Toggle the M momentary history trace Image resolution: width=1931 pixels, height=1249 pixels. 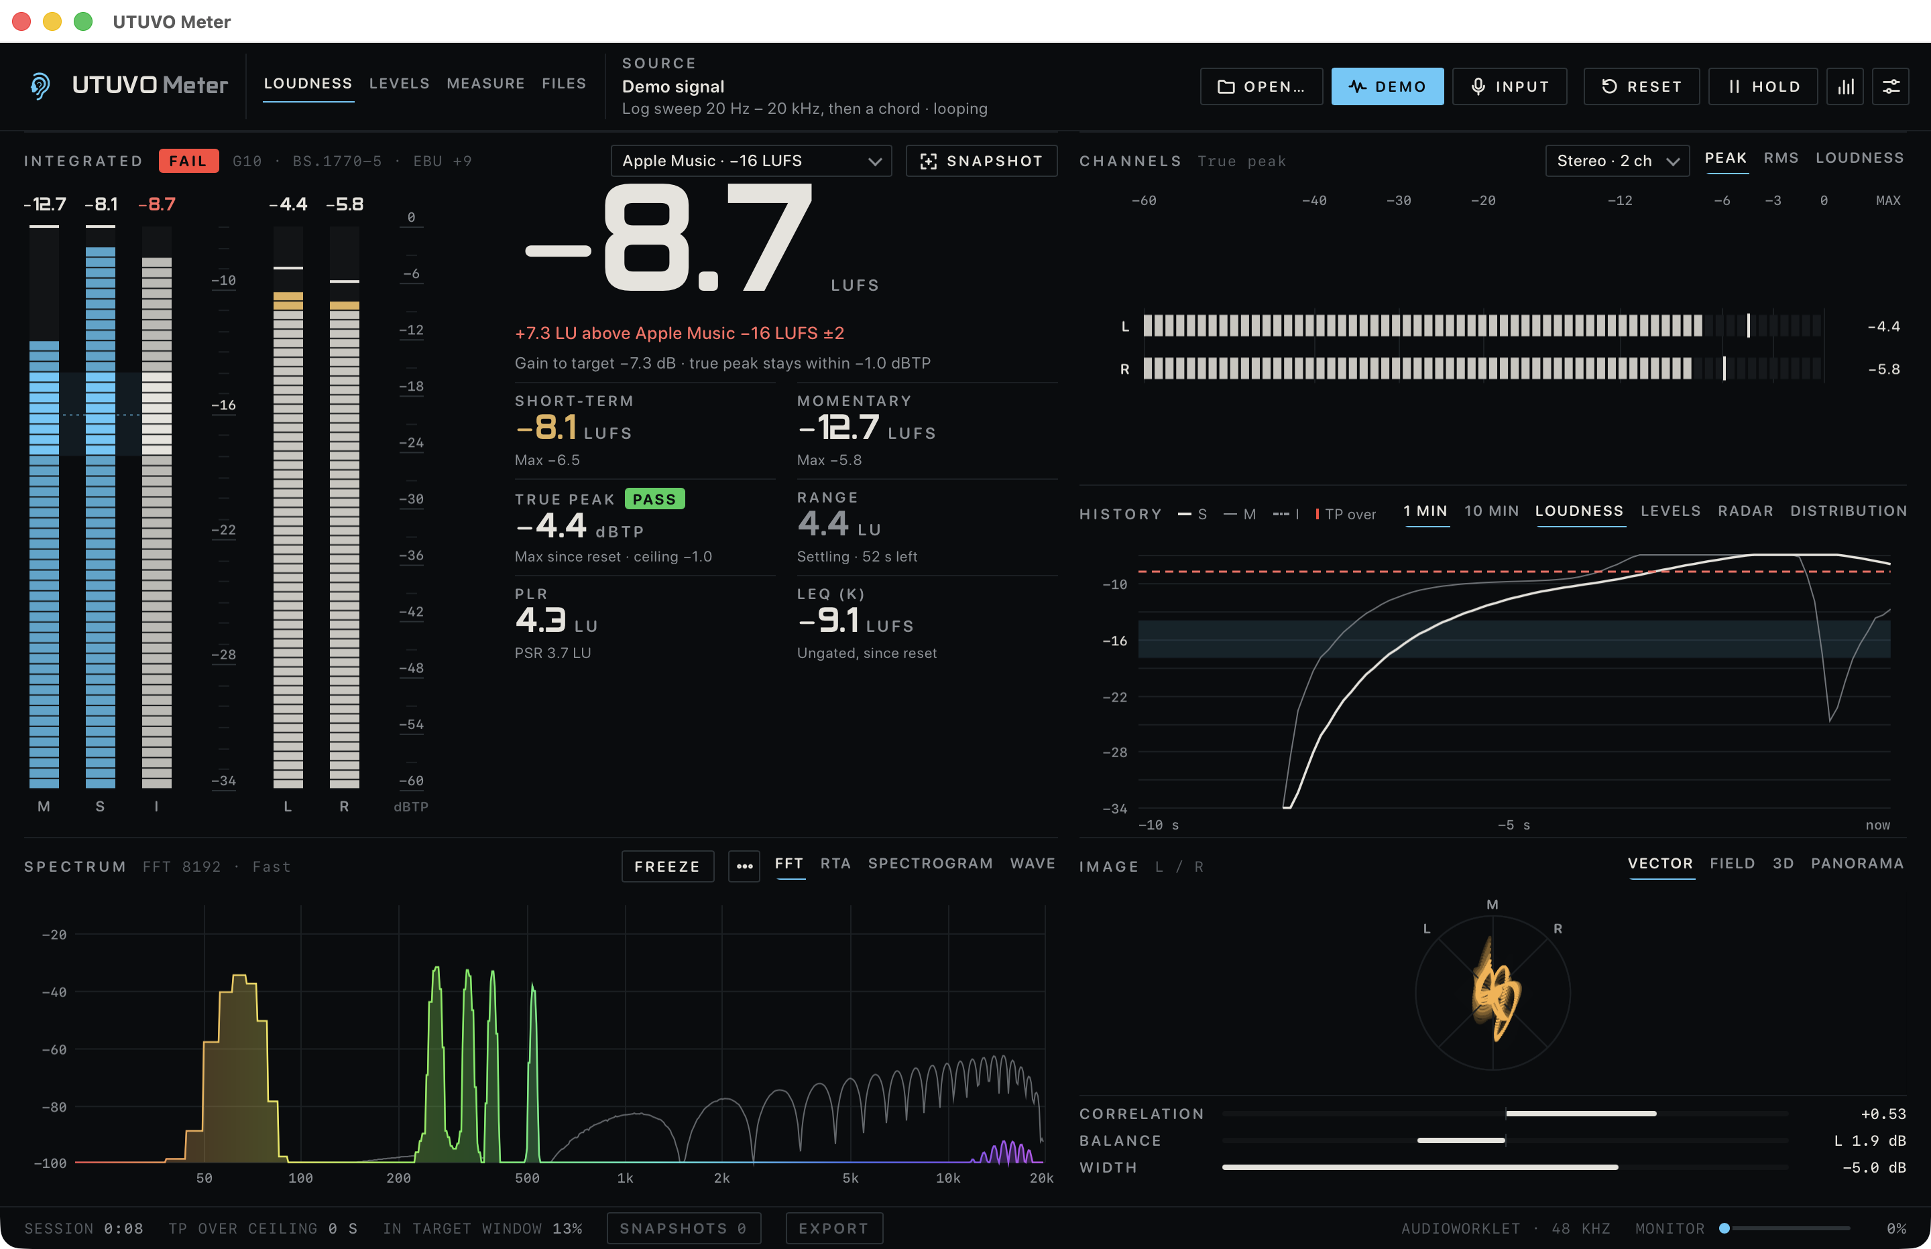click(1240, 514)
